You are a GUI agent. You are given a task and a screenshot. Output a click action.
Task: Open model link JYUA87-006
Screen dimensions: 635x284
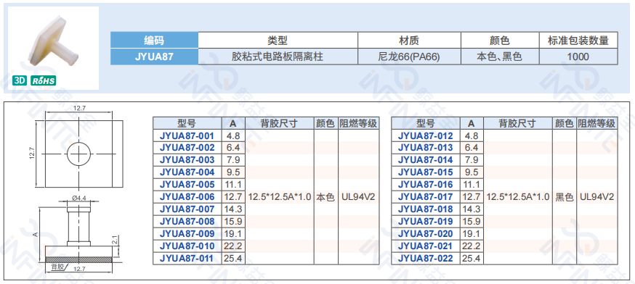pyautogui.click(x=187, y=197)
